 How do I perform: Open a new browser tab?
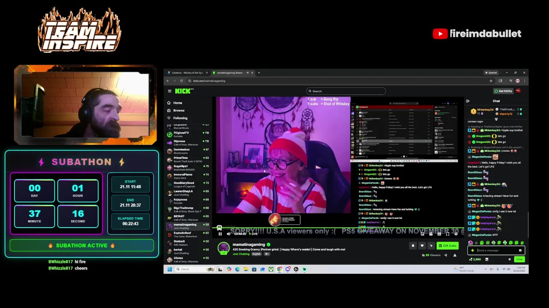(259, 73)
